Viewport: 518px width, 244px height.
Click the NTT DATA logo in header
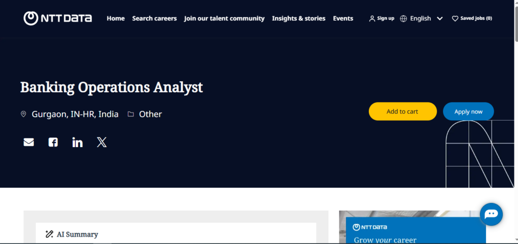pyautogui.click(x=58, y=19)
